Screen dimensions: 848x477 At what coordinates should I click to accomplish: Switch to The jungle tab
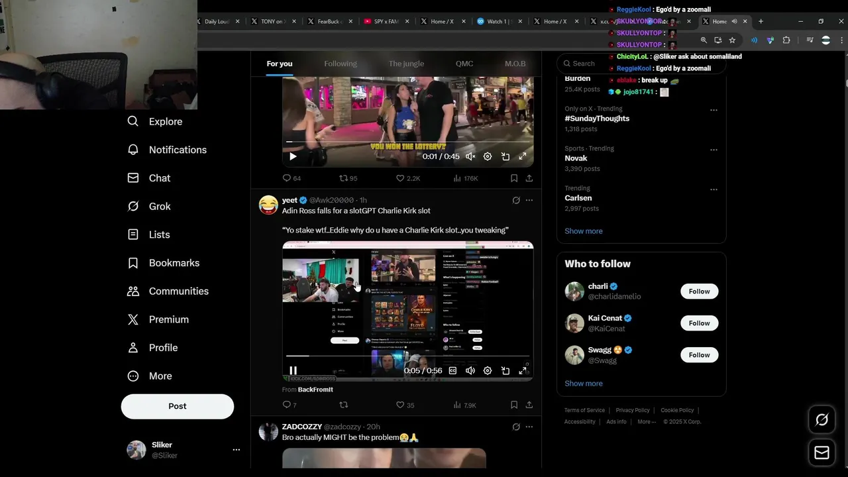pyautogui.click(x=406, y=64)
